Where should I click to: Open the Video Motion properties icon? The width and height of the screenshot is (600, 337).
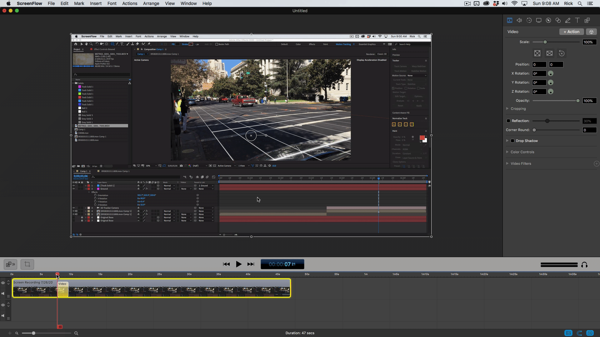(x=529, y=20)
